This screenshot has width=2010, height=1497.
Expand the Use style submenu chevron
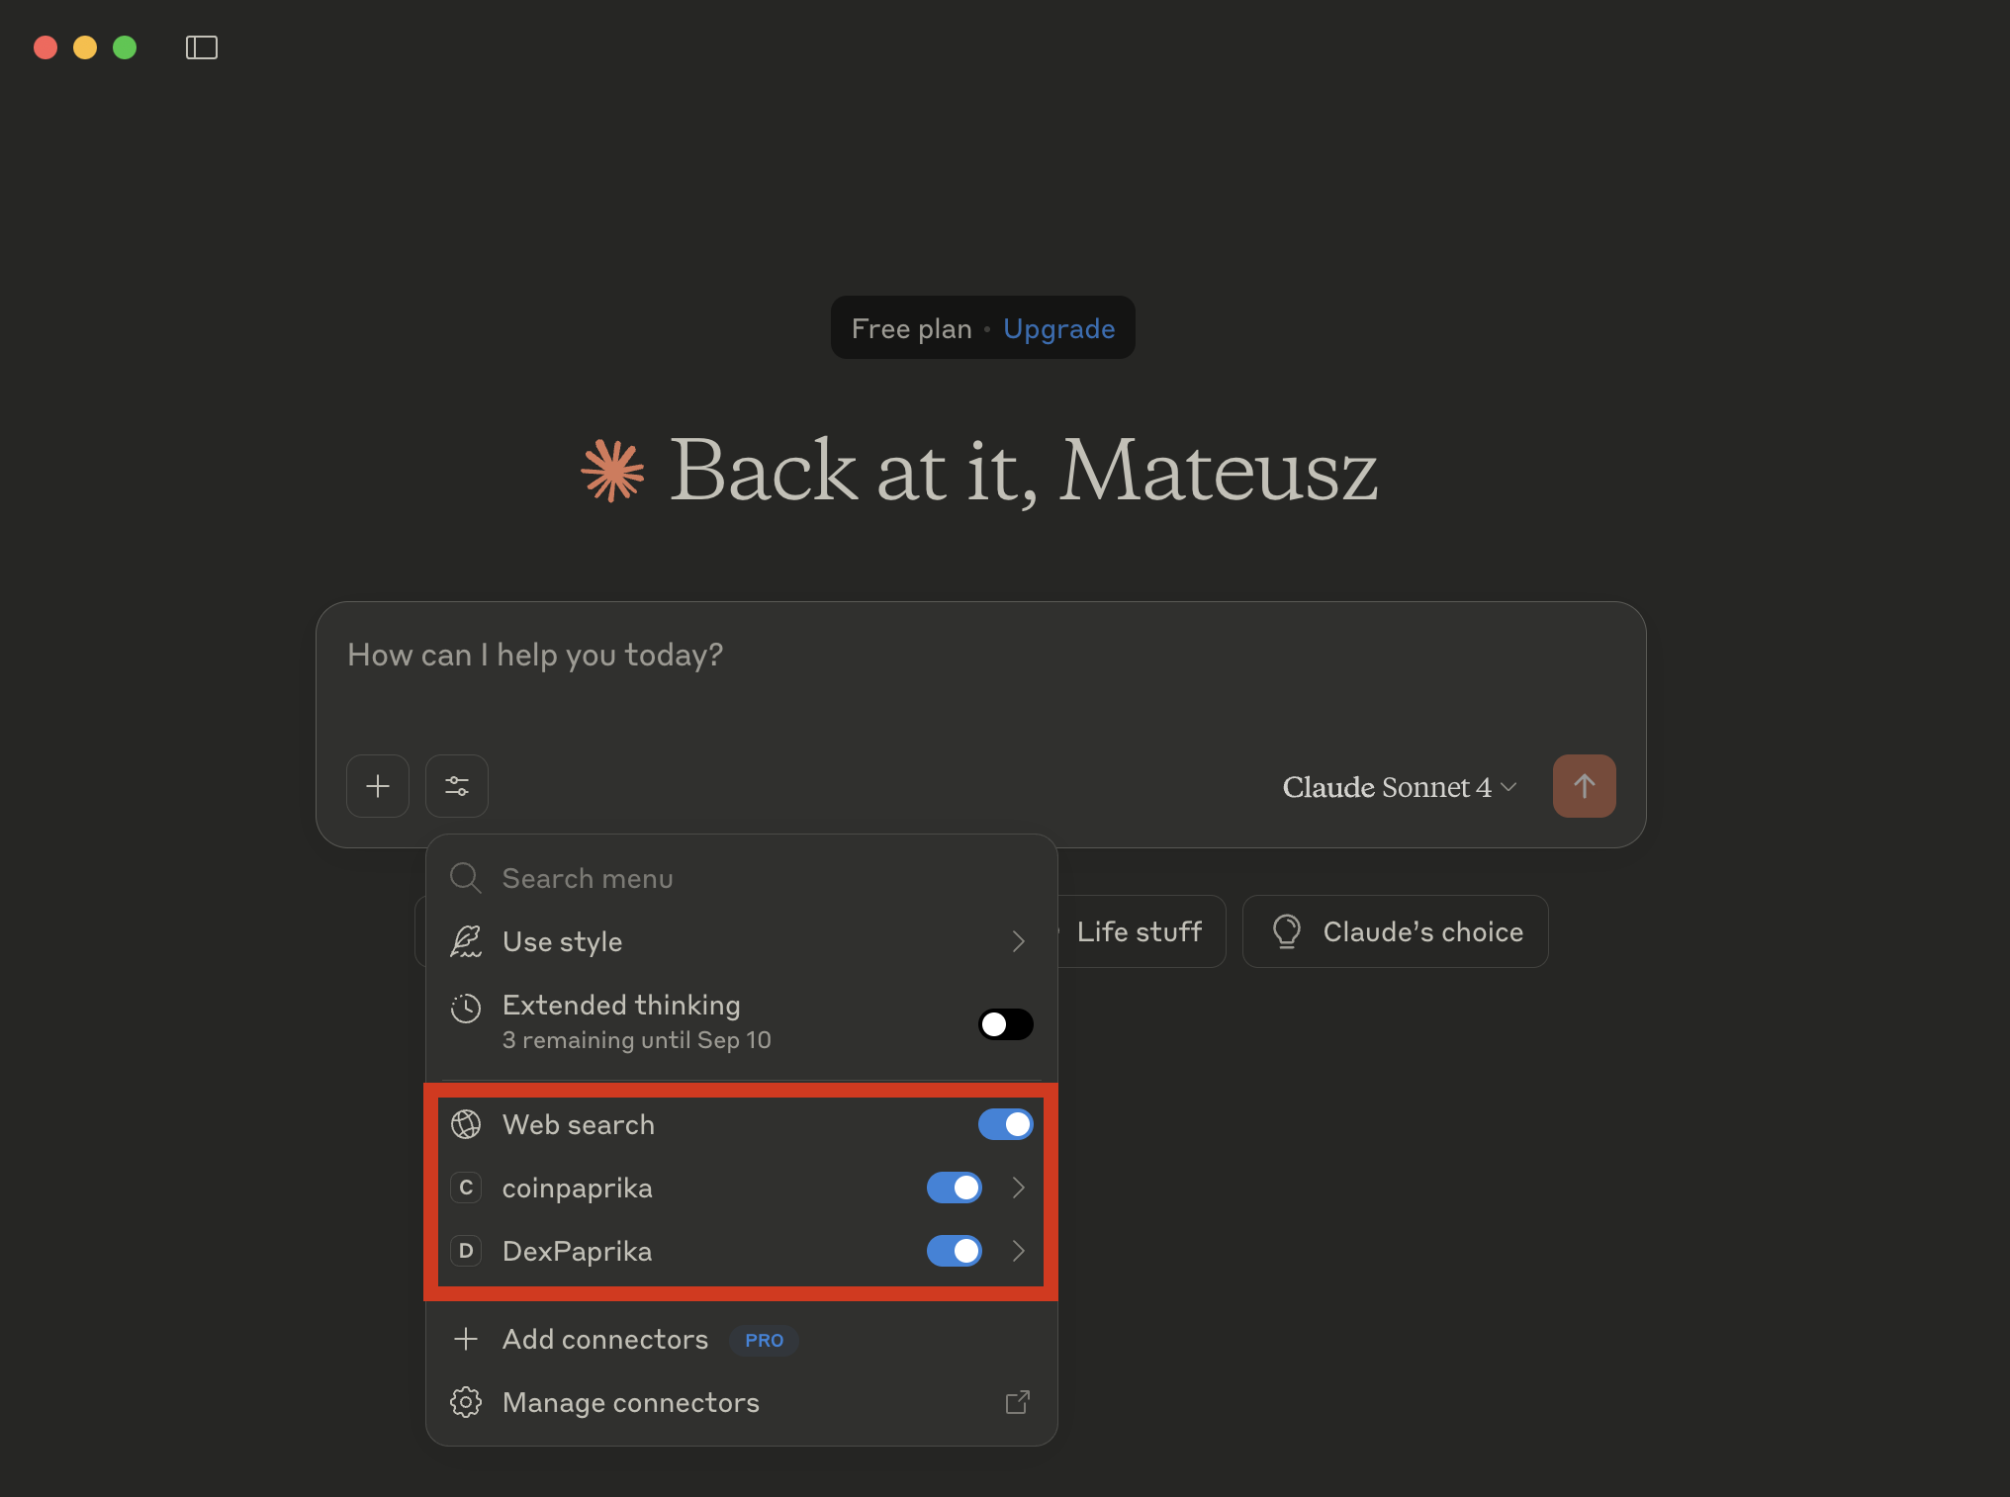tap(1019, 941)
